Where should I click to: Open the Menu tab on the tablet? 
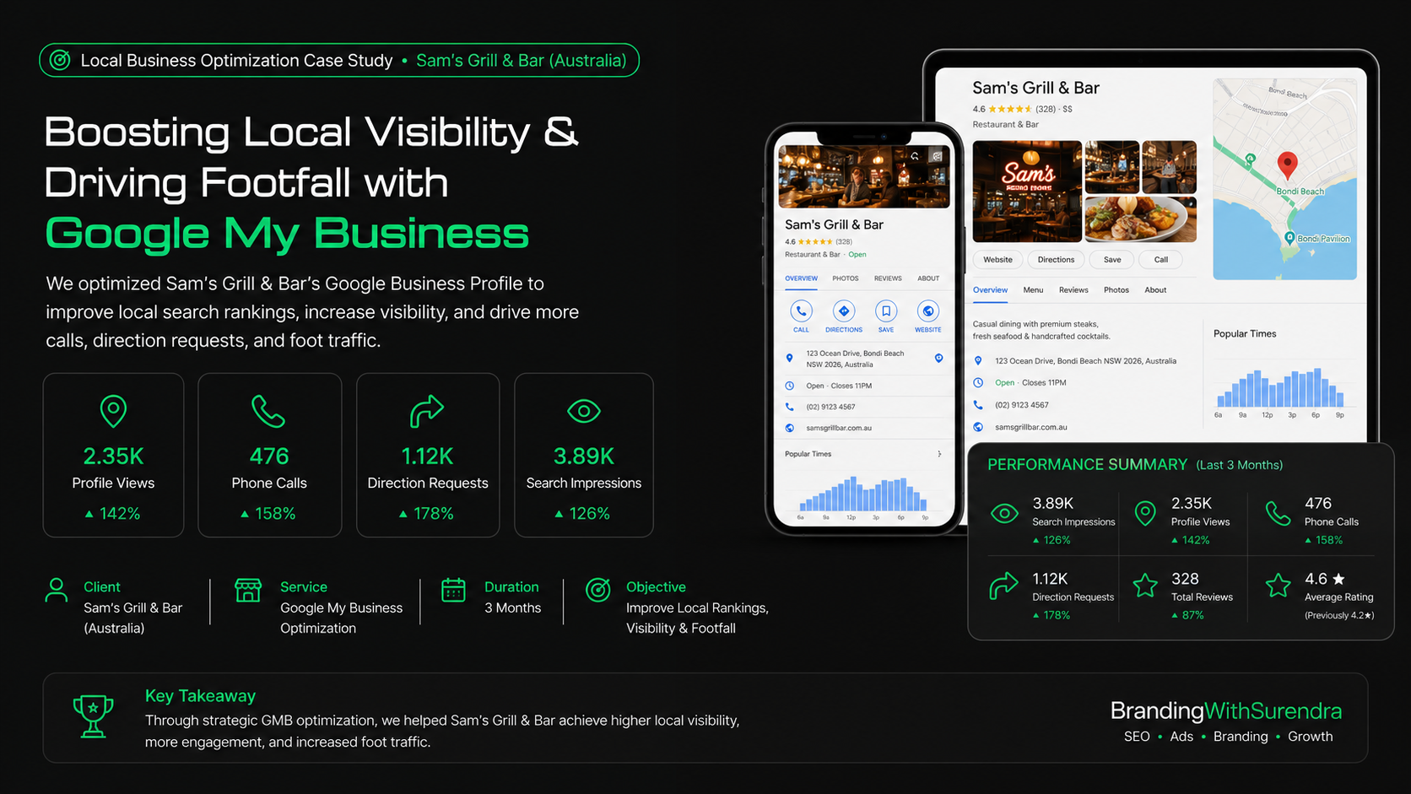pos(1033,290)
